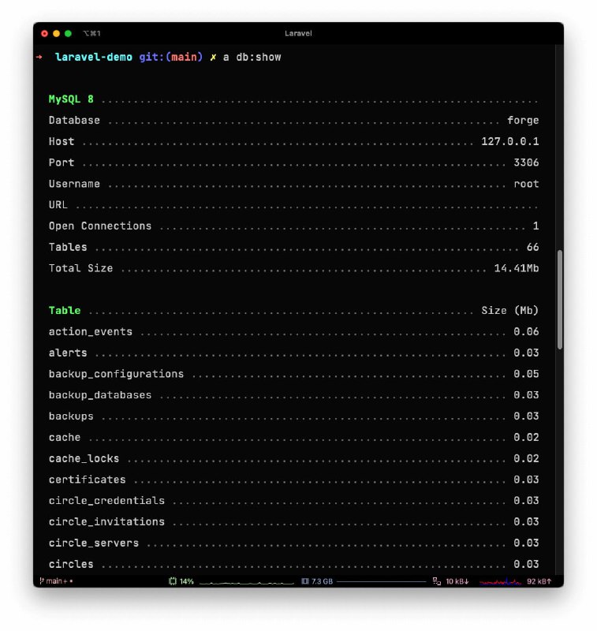The image size is (597, 631).
Task: Click the username value 'root'
Action: tap(526, 184)
